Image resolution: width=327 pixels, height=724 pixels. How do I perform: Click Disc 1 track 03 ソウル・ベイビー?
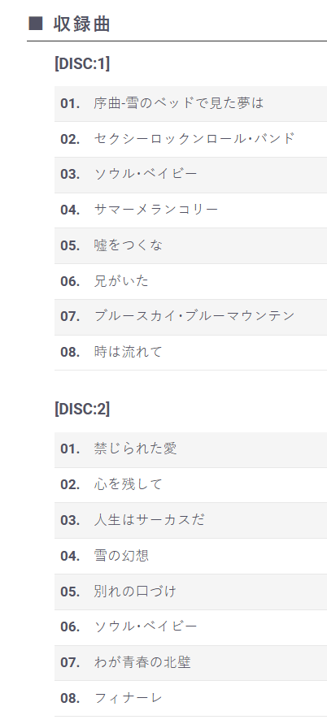190,175
